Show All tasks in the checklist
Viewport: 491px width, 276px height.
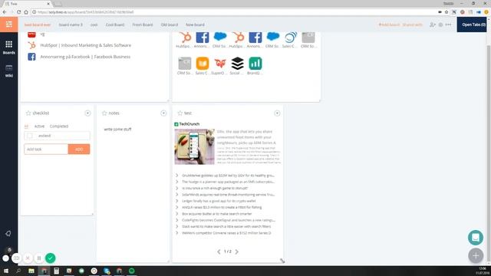click(26, 127)
